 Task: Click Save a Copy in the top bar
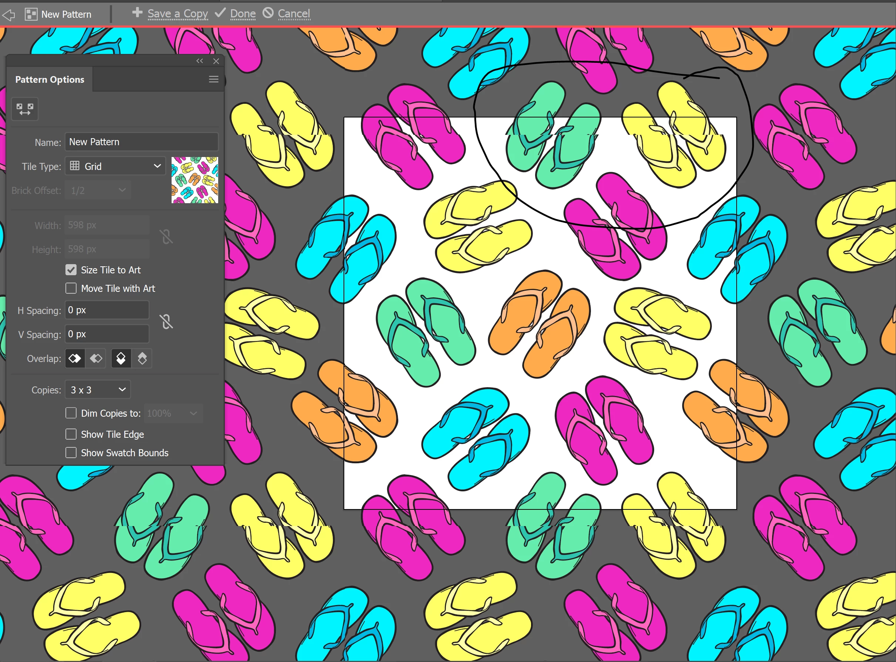point(177,14)
